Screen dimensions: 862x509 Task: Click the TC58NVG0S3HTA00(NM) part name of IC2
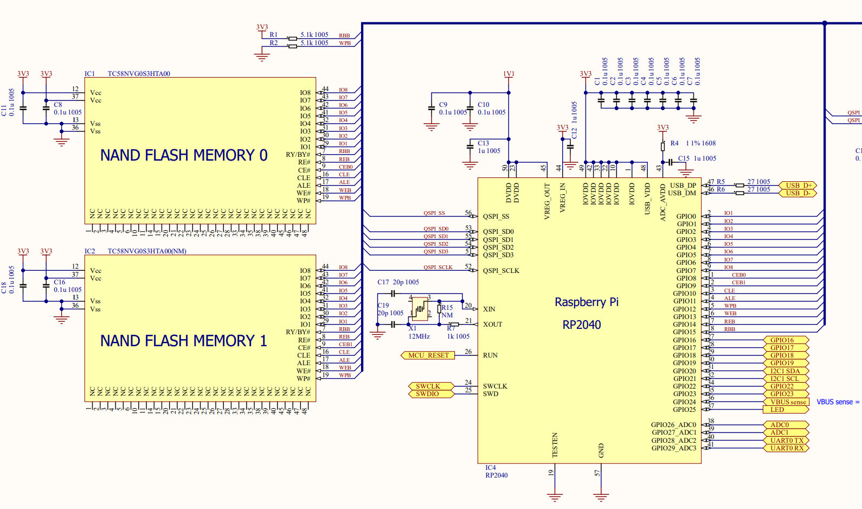pos(147,251)
